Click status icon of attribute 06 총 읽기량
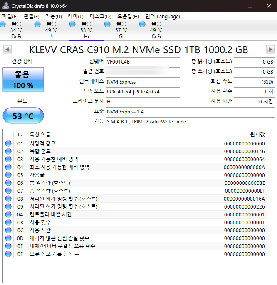The height and width of the screenshot is (285, 277). [x=8, y=183]
